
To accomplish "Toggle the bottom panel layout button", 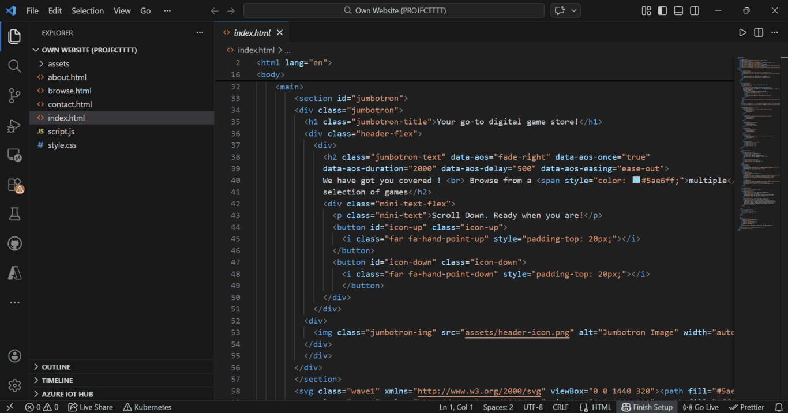I will 678,11.
